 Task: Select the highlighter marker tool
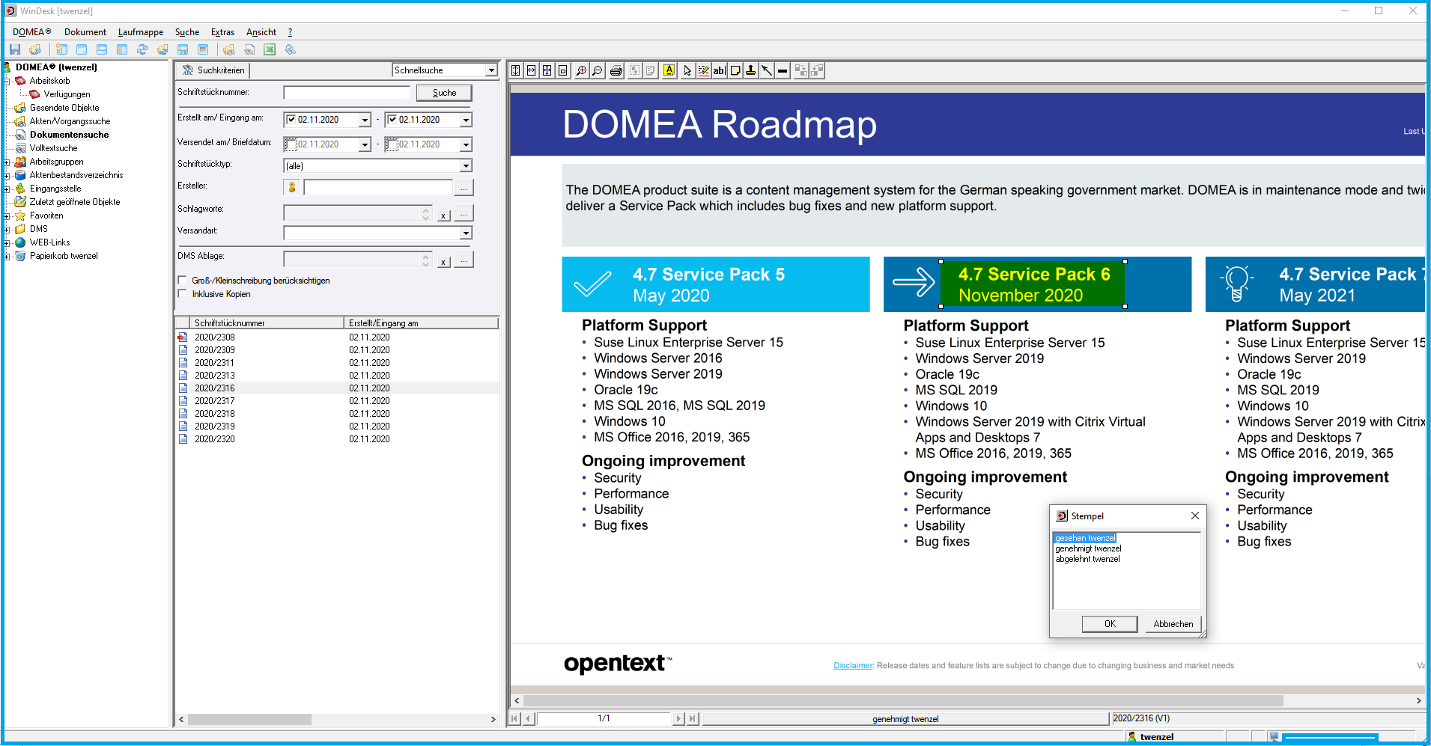(669, 71)
